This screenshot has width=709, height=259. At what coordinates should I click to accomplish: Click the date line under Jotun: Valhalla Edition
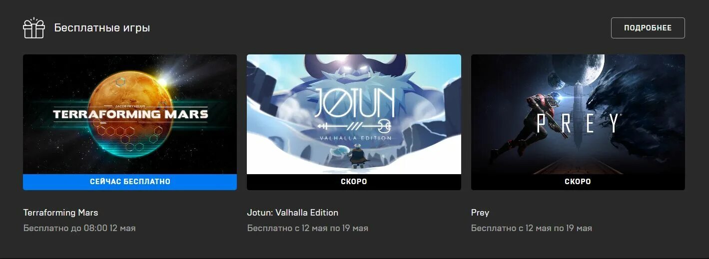tap(307, 228)
